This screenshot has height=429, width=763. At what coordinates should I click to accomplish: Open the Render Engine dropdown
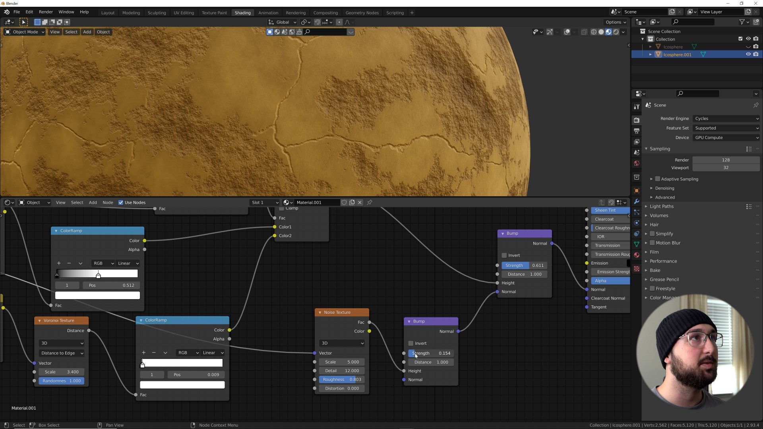726,118
